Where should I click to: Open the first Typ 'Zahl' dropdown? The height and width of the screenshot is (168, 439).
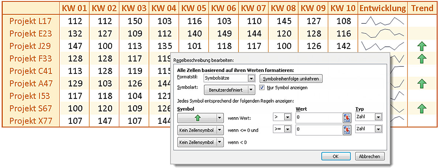(x=378, y=117)
